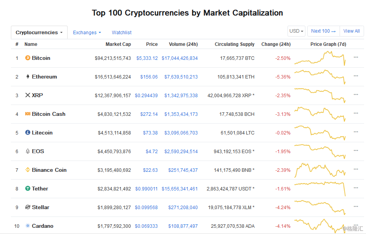Go to the Next 100 page
This screenshot has width=366, height=234.
(x=324, y=31)
